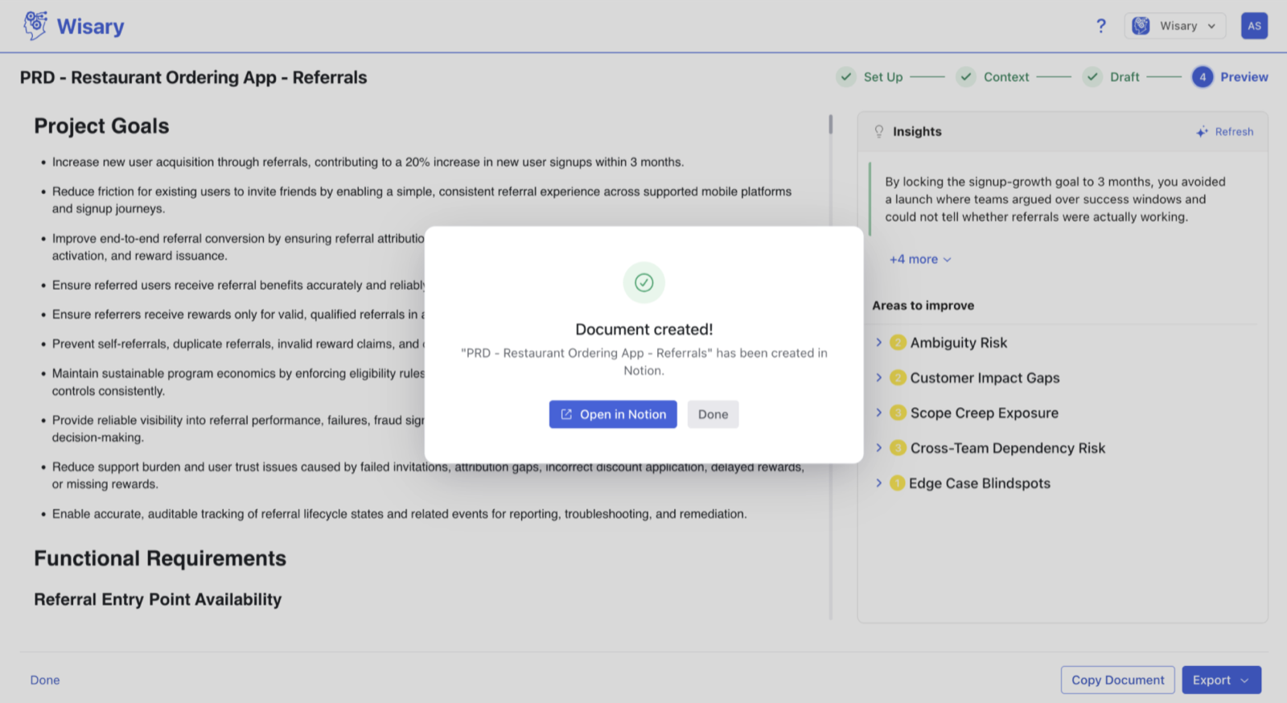Viewport: 1287px width, 703px height.
Task: Expand the +4 more insights
Action: pyautogui.click(x=920, y=259)
